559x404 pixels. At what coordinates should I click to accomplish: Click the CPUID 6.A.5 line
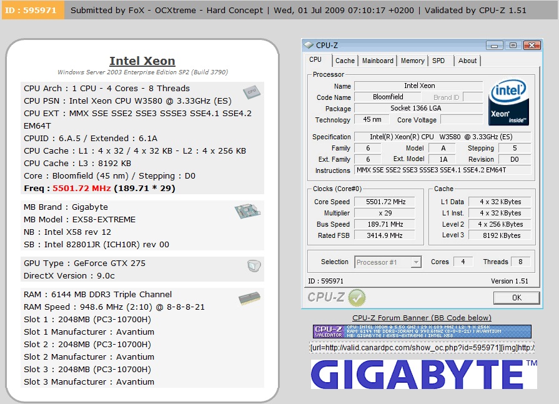(x=91, y=138)
